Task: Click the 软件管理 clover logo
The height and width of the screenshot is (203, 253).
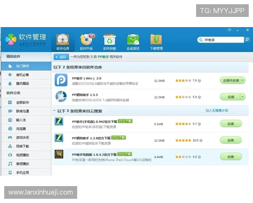Action: [x=11, y=39]
